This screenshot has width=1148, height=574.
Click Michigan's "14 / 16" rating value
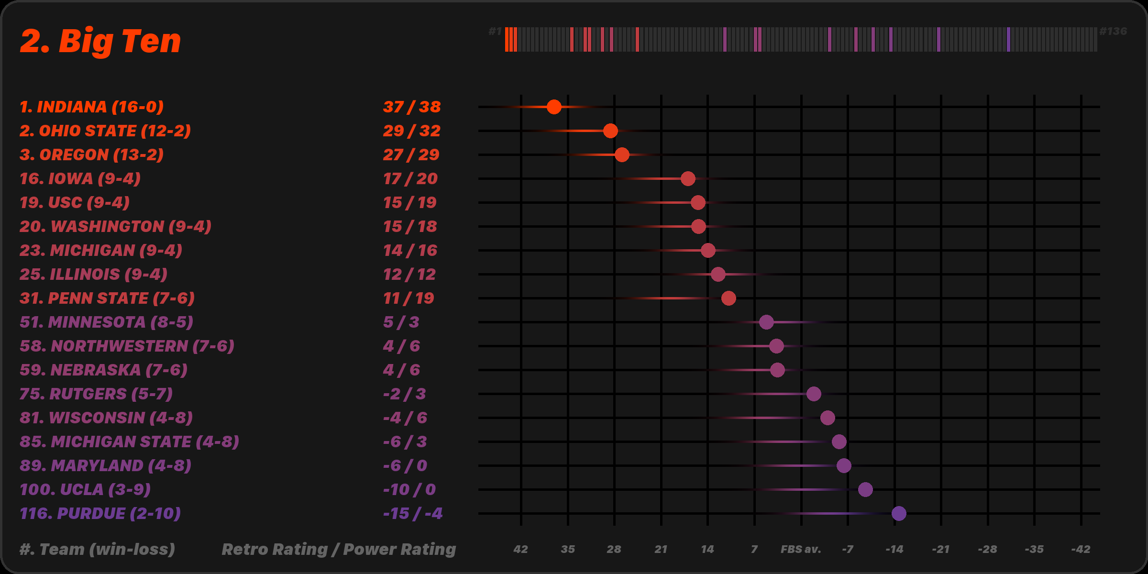click(x=410, y=250)
